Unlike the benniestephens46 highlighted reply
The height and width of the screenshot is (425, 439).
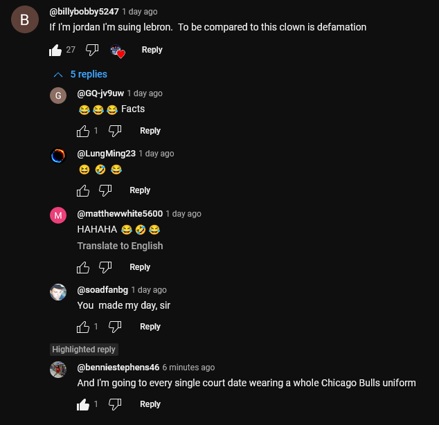point(83,404)
